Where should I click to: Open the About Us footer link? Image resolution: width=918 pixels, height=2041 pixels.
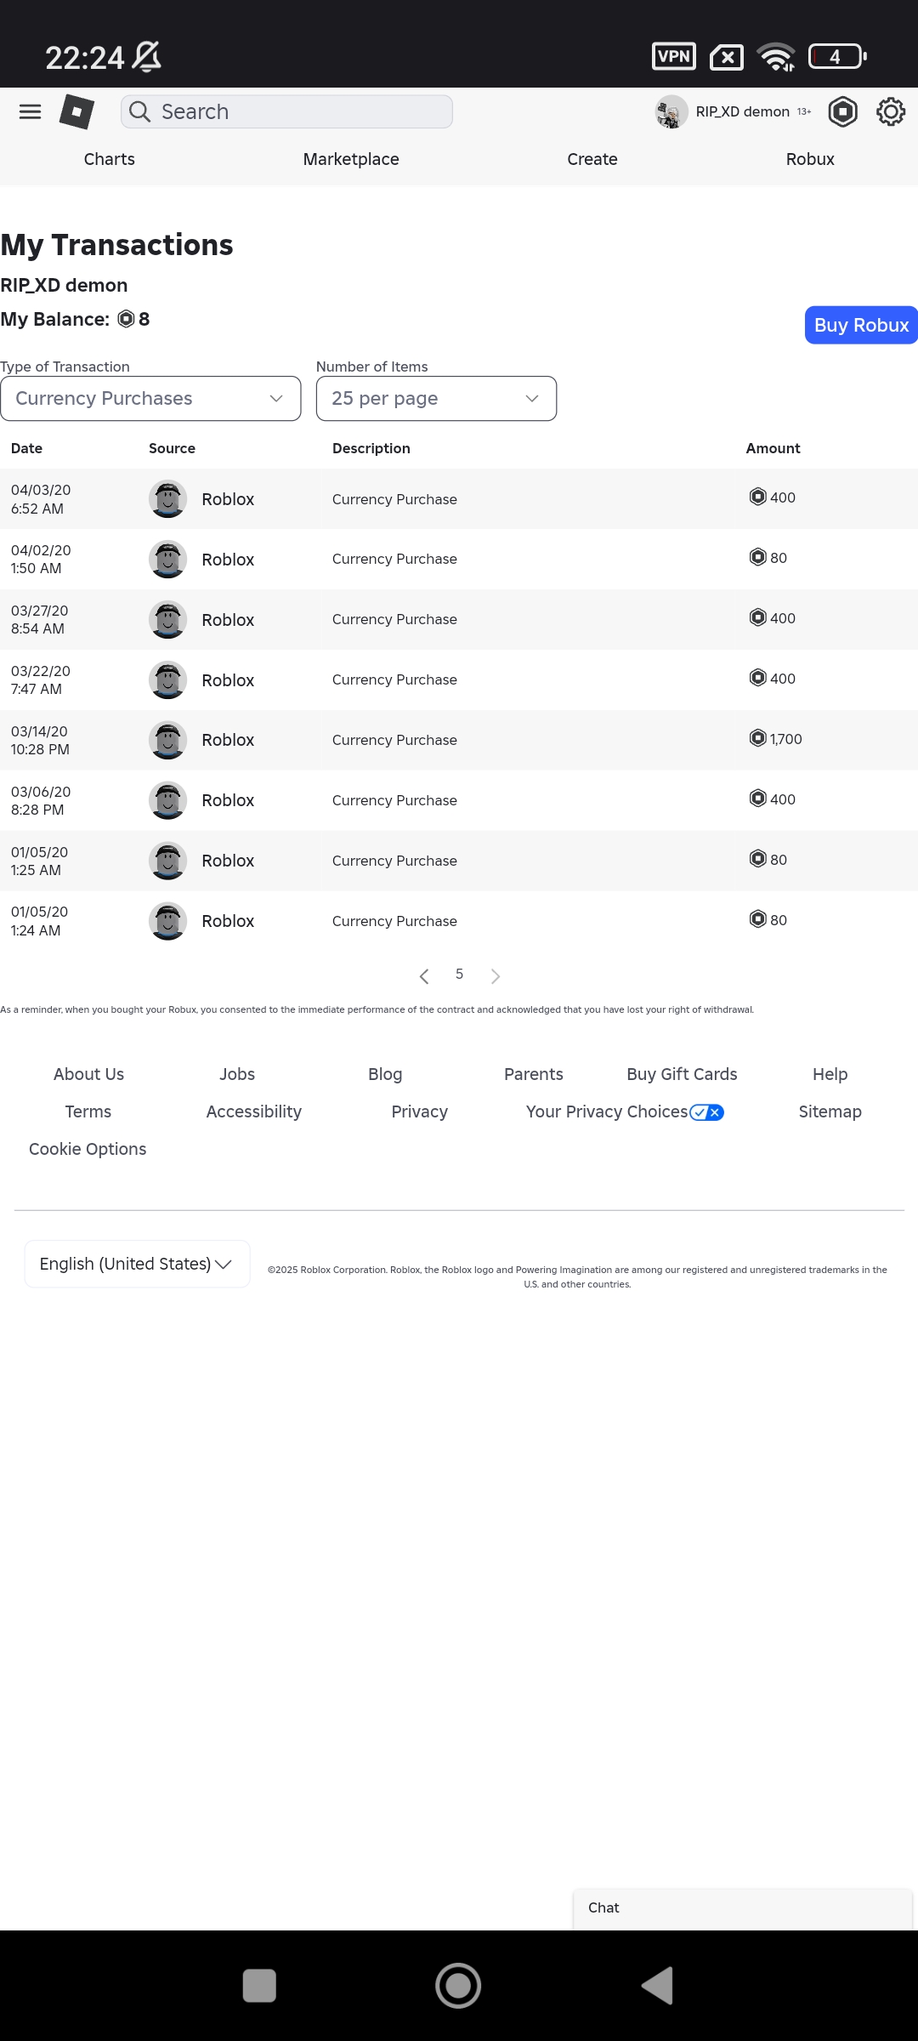(88, 1074)
